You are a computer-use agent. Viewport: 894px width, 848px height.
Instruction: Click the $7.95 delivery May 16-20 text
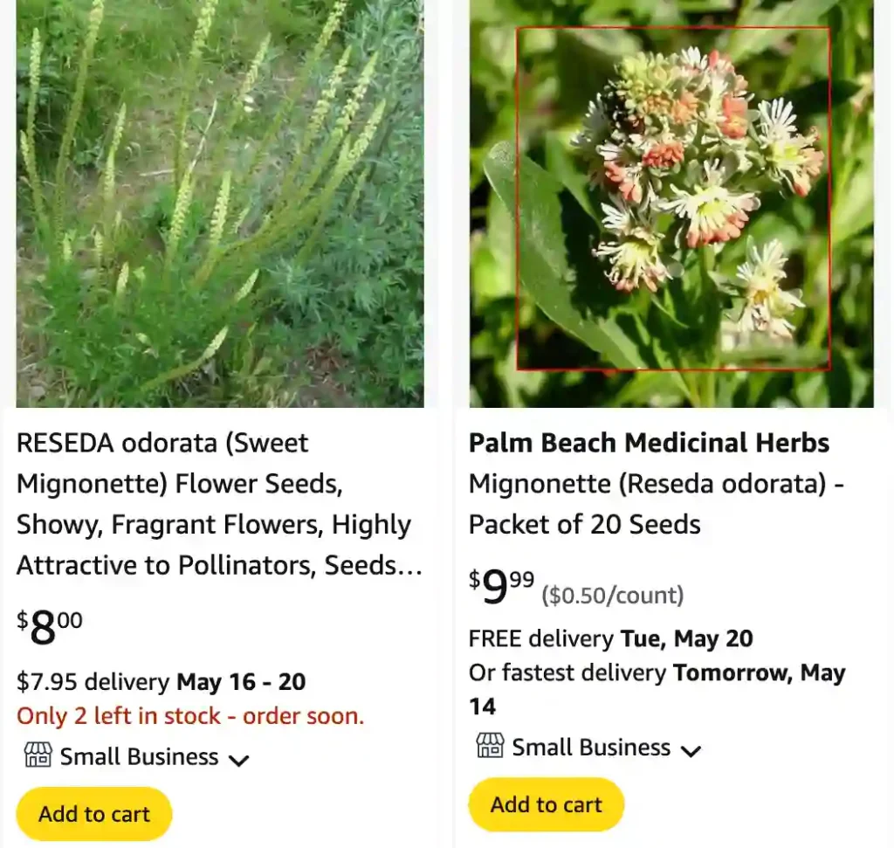click(x=161, y=682)
